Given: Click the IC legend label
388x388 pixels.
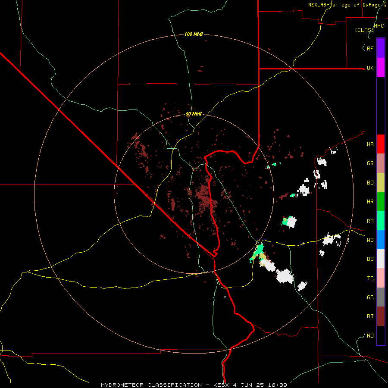Looking at the screenshot, I should [x=370, y=278].
